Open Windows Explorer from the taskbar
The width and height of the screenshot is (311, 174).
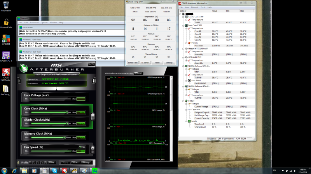24,171
